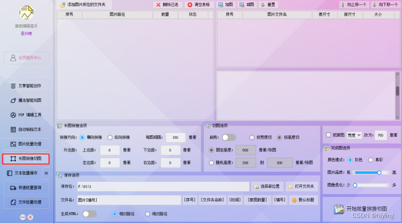Select 真彩 color mode radio

(x=371, y=160)
